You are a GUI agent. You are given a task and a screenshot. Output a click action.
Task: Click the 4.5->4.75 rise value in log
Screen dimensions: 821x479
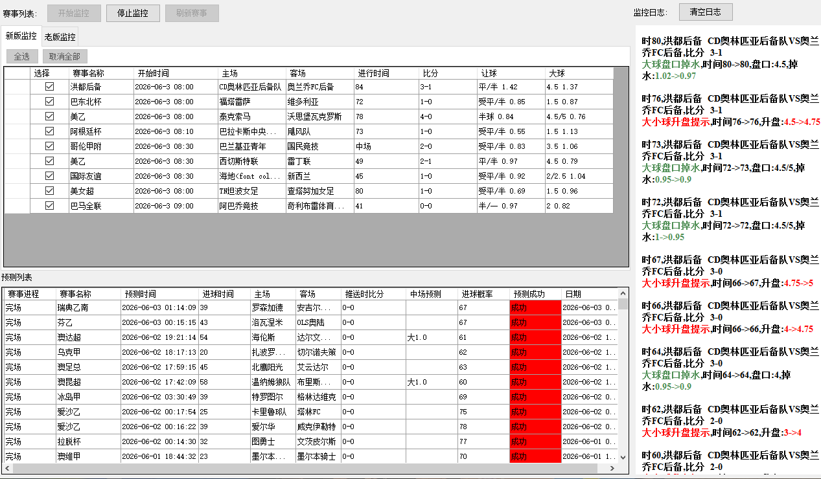[x=802, y=122]
